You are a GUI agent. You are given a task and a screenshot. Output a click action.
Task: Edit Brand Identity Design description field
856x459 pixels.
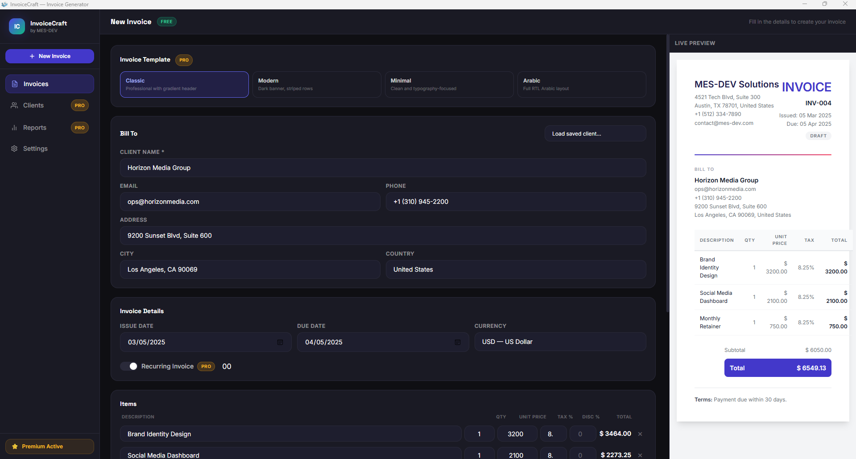[290, 434]
